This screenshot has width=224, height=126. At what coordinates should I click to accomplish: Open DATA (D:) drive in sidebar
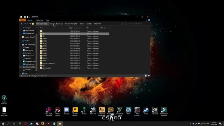(27, 70)
